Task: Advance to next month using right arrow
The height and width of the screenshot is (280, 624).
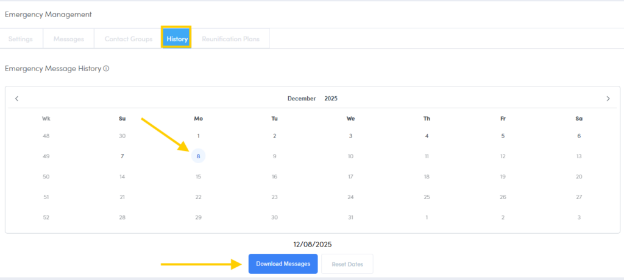Action: (608, 99)
